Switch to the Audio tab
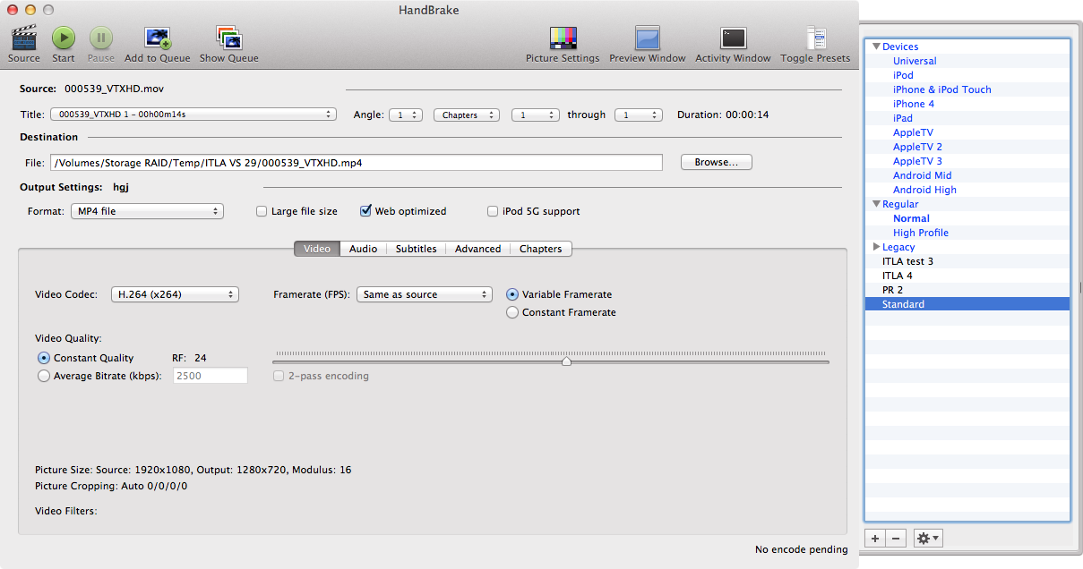Viewport: 1083px width, 569px height. click(x=363, y=249)
